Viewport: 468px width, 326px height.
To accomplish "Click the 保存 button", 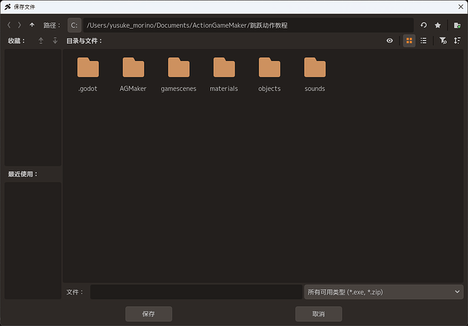I will [149, 314].
